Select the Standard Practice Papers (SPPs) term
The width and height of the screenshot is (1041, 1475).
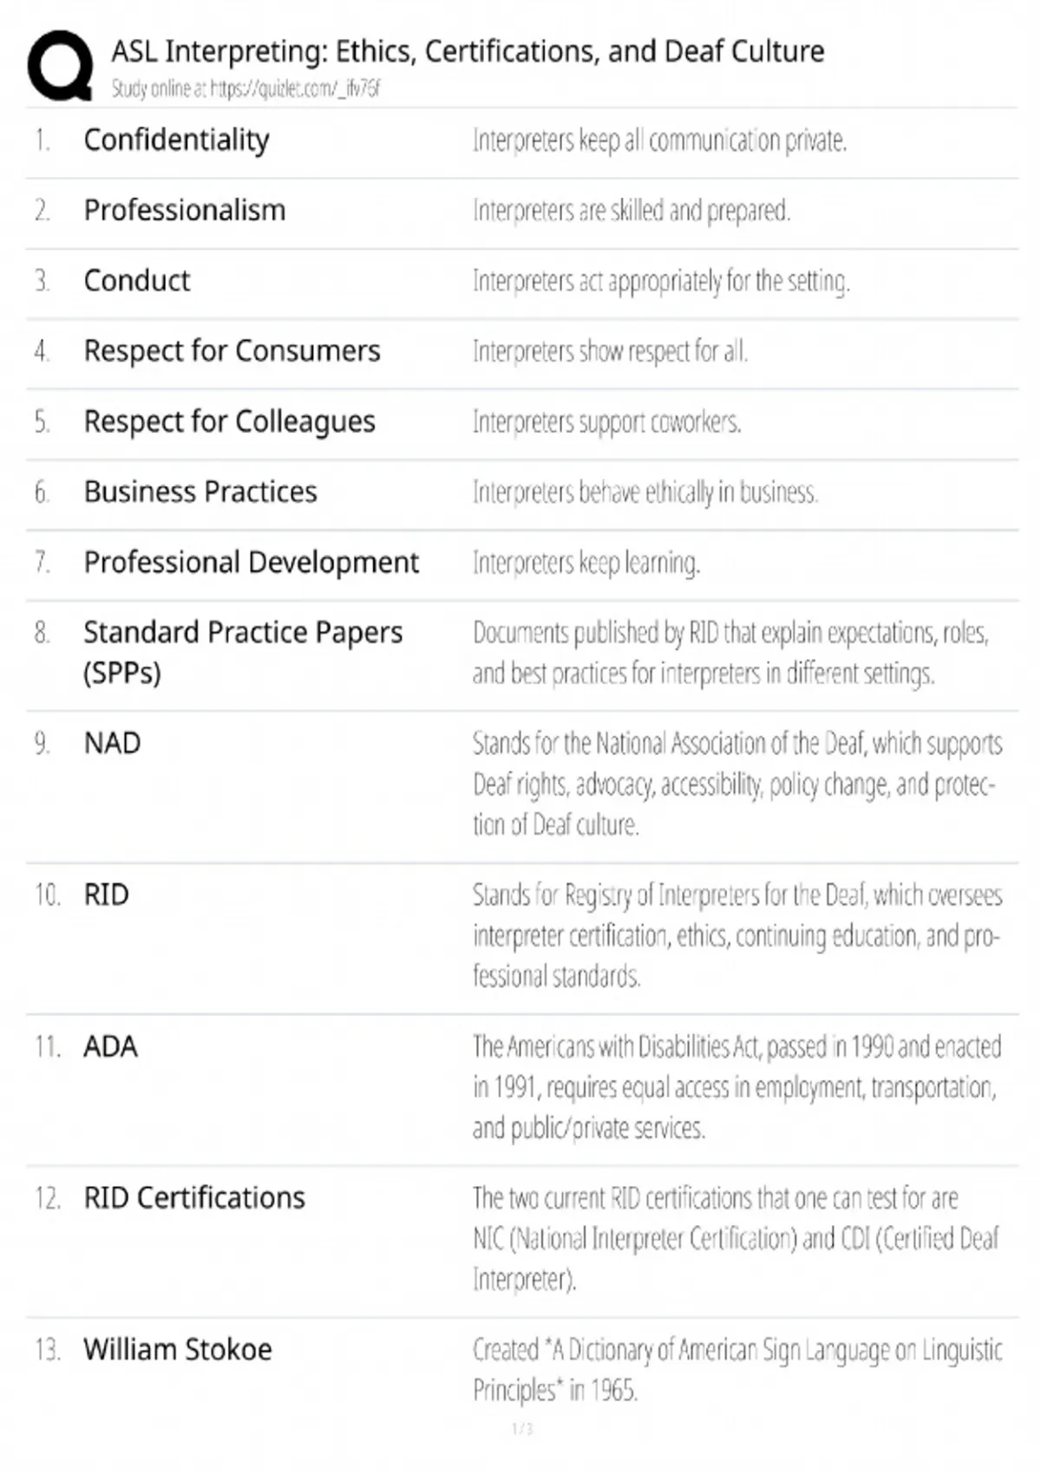(242, 652)
